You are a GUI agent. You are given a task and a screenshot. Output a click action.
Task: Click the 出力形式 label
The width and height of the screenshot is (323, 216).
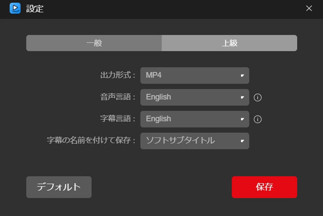[117, 75]
